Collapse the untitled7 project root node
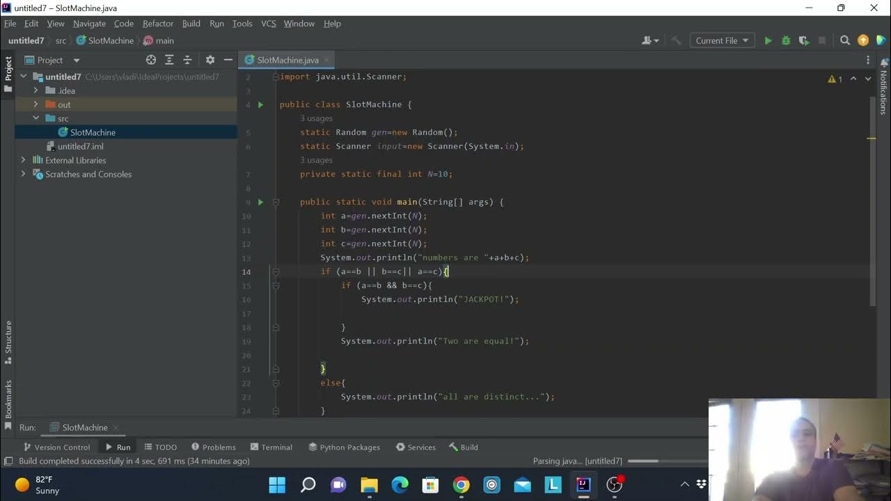Image resolution: width=891 pixels, height=501 pixels. coord(23,77)
